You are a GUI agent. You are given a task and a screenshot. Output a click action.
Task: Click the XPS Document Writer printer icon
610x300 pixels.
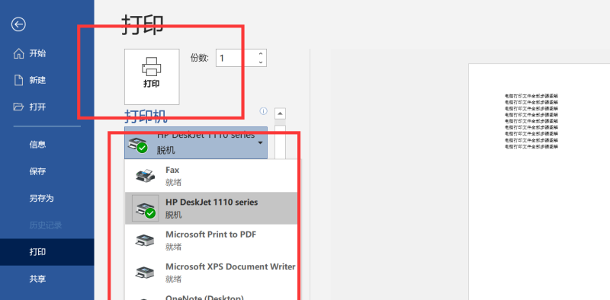click(x=145, y=273)
